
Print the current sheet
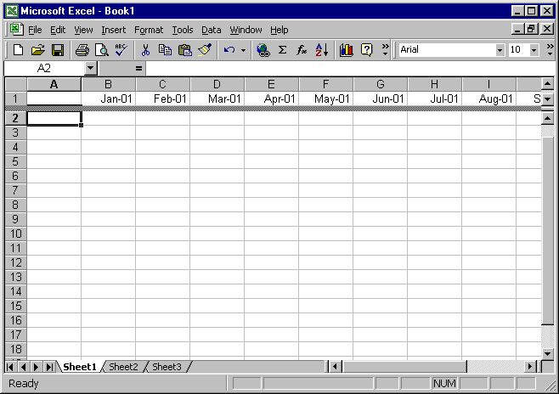click(82, 50)
